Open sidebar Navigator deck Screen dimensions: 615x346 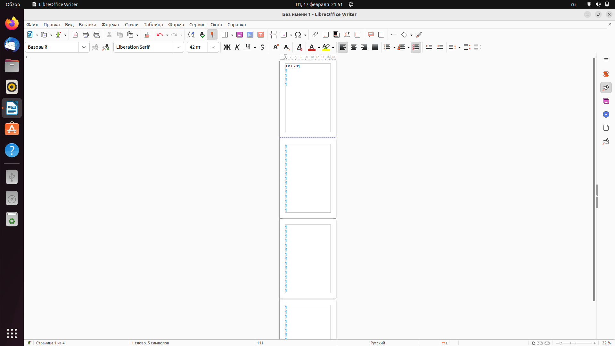tap(606, 114)
